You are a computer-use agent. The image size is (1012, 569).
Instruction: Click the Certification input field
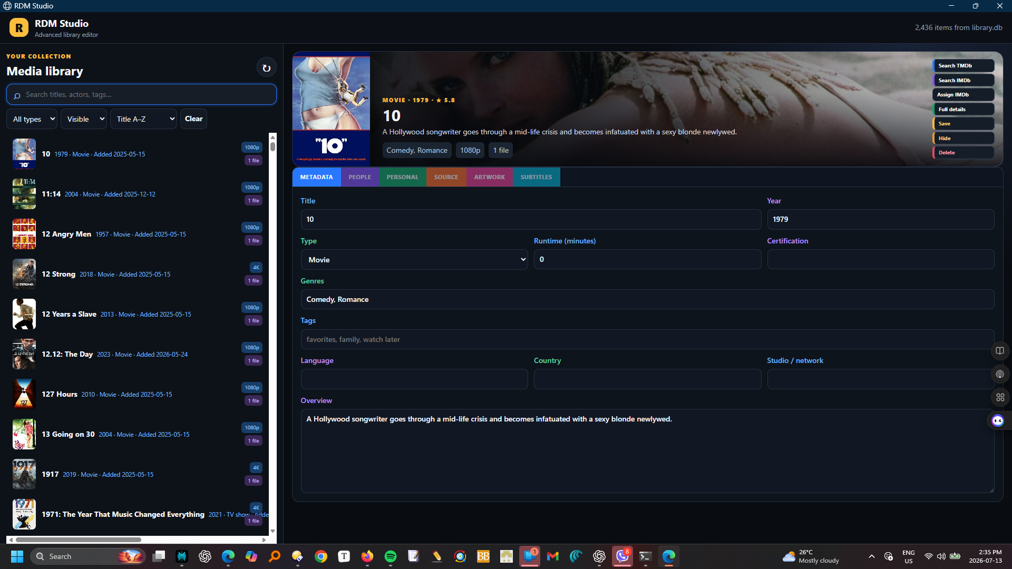pyautogui.click(x=880, y=260)
